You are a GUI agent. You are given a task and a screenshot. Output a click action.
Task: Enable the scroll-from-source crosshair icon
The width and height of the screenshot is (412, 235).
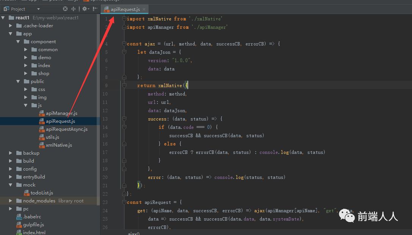pyautogui.click(x=65, y=9)
